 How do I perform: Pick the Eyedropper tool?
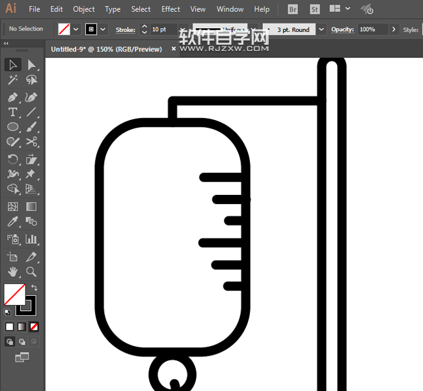12,222
